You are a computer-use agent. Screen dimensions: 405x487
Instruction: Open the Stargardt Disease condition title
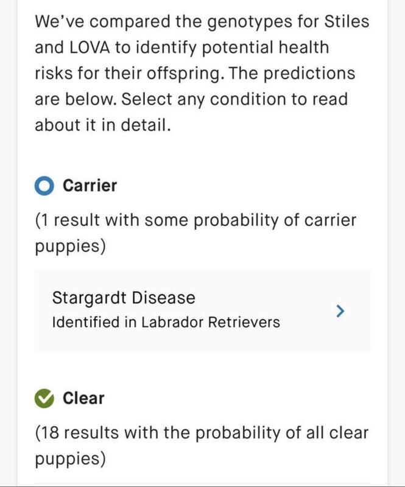pos(124,298)
